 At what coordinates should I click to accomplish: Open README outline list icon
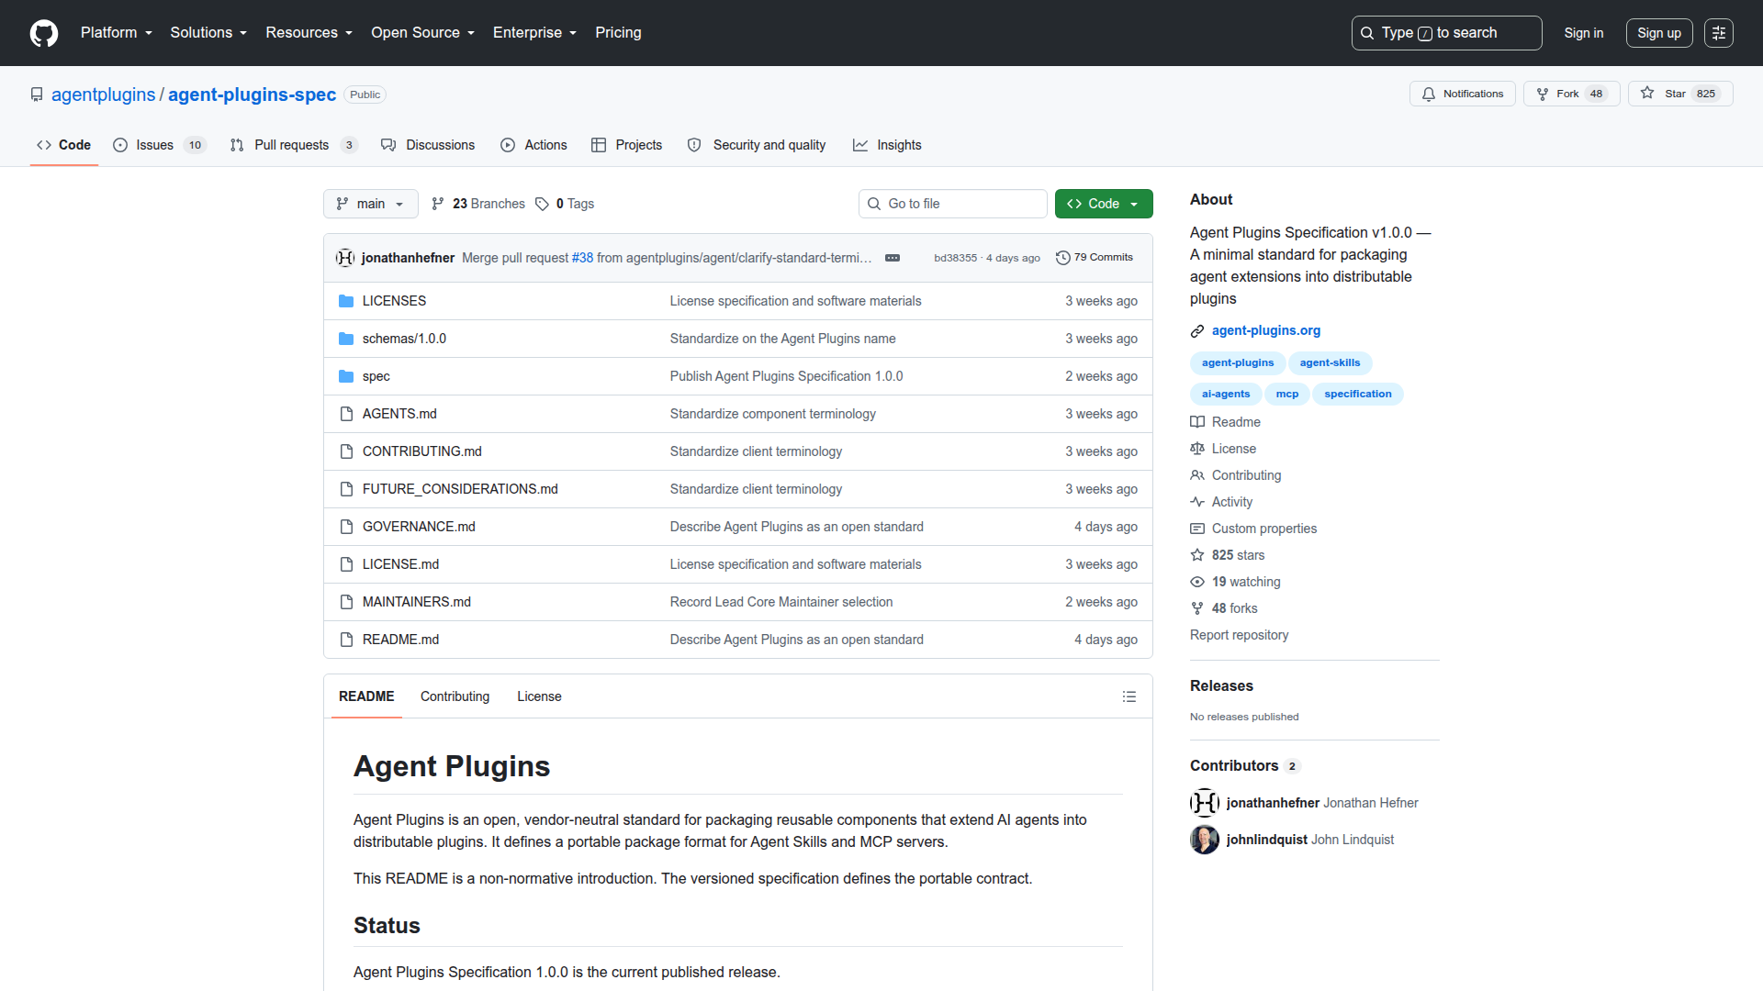click(x=1129, y=696)
